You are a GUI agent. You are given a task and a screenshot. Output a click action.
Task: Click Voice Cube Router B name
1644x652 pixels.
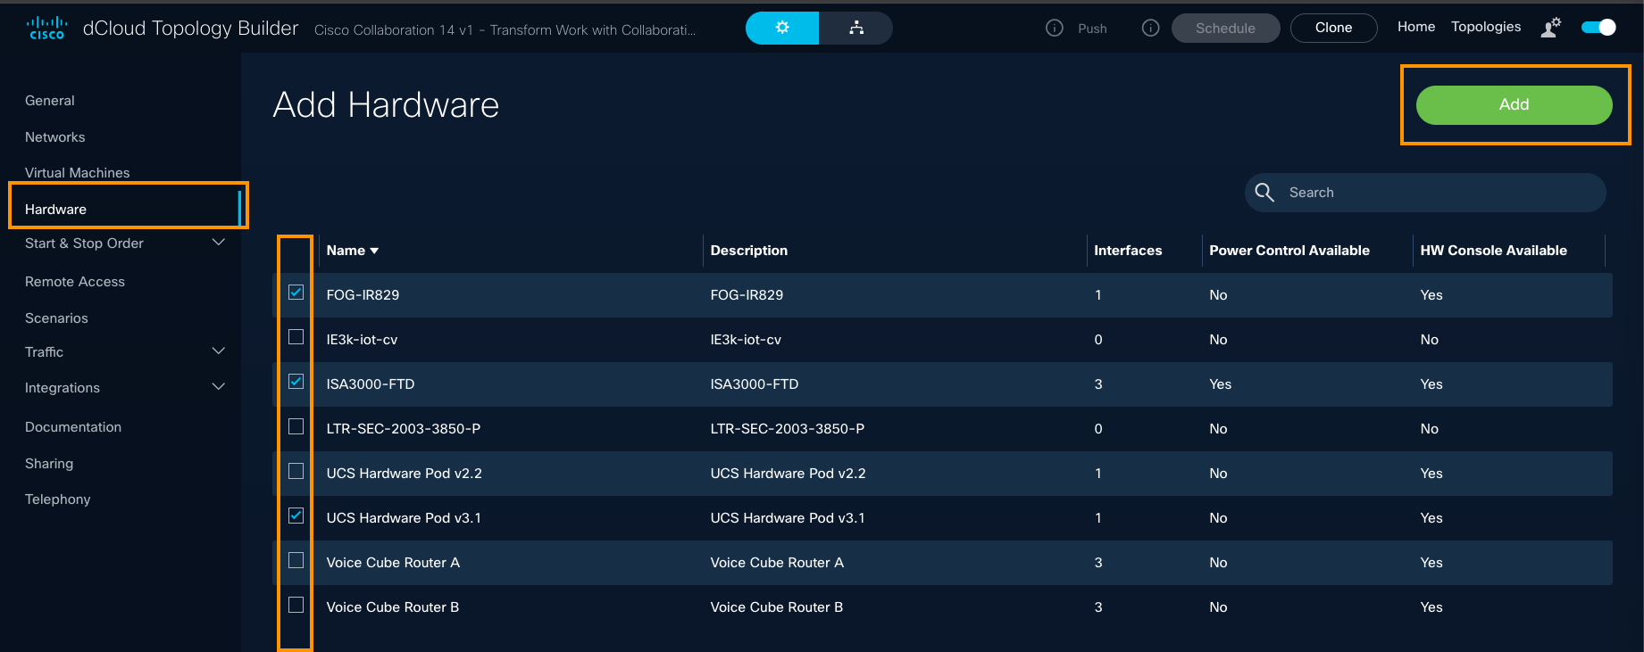393,607
